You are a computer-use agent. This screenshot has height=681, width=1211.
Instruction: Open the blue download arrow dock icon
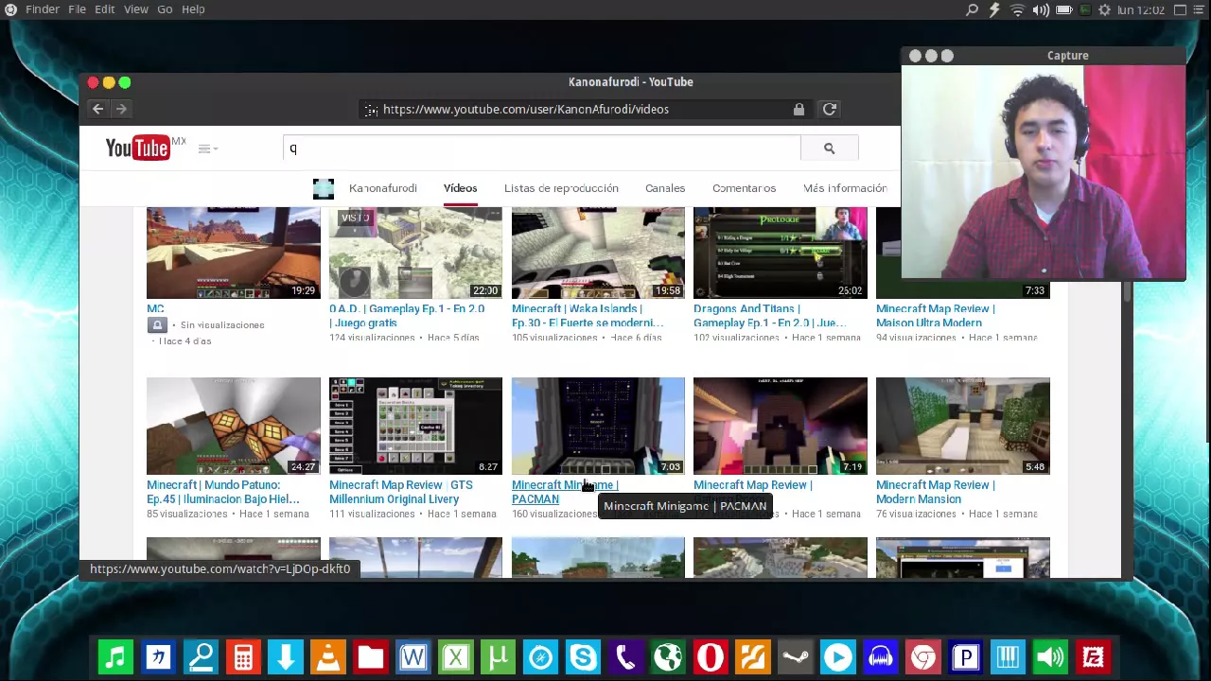286,656
